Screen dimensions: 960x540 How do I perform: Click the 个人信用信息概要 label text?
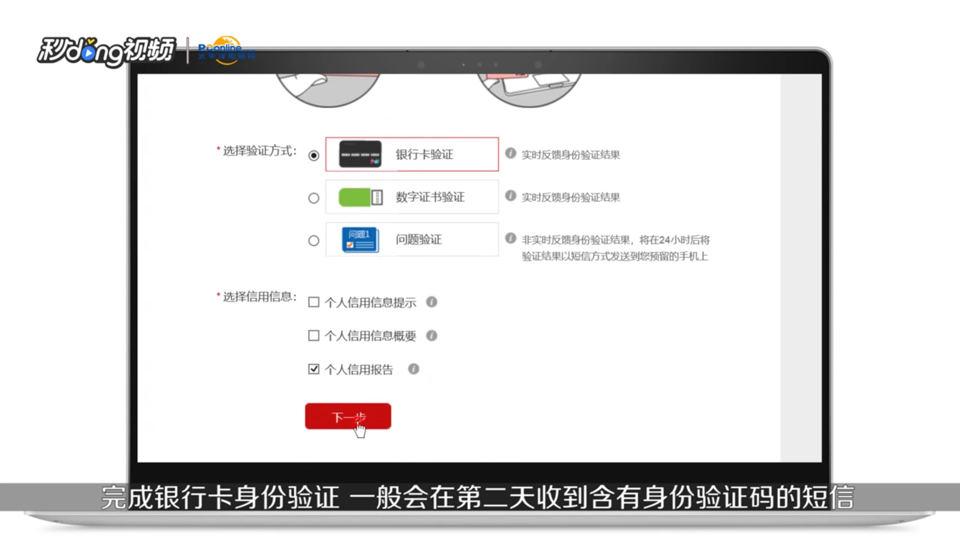pyautogui.click(x=370, y=336)
